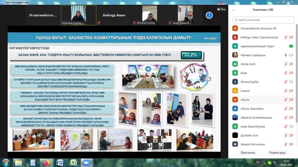Click the muted microphone icon next to Bulat

[286, 73]
